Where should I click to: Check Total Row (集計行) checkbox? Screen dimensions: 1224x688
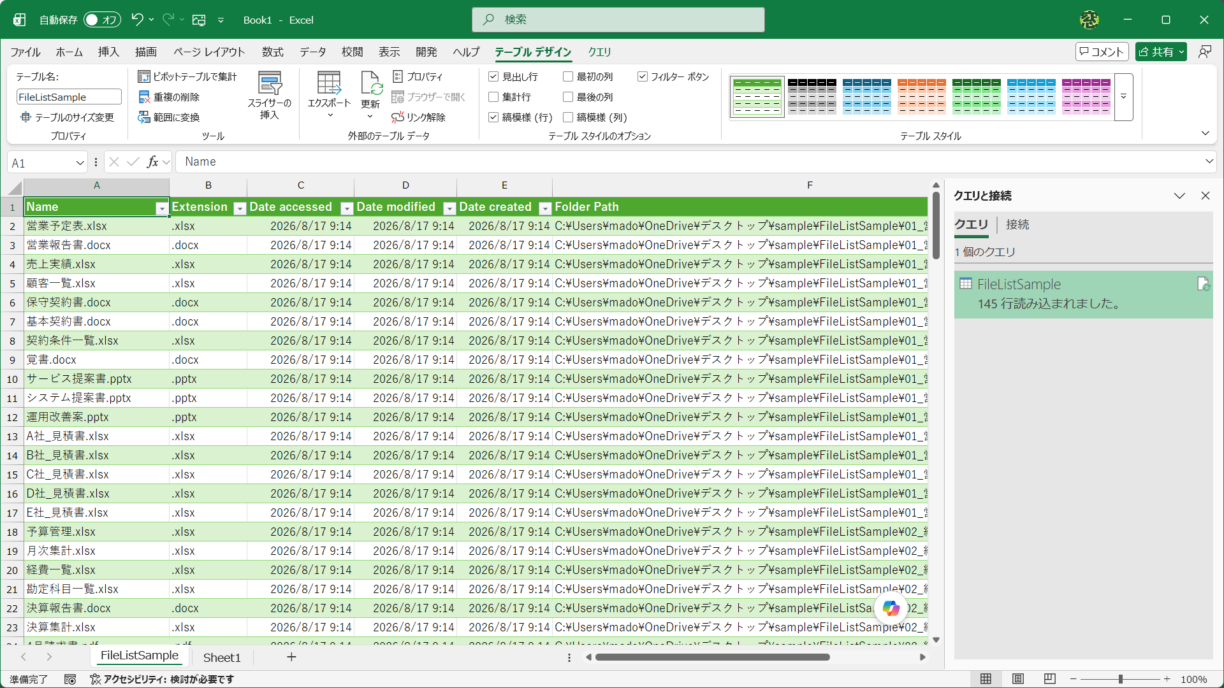pos(493,97)
